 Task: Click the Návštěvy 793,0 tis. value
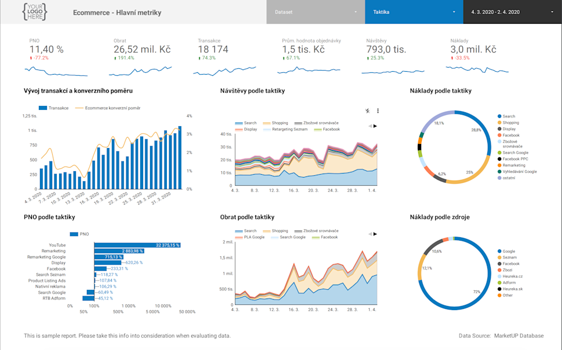tap(386, 49)
